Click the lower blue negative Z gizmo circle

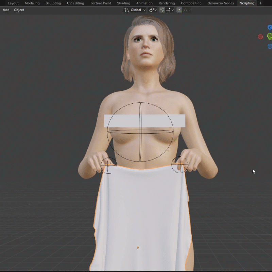click(270, 47)
